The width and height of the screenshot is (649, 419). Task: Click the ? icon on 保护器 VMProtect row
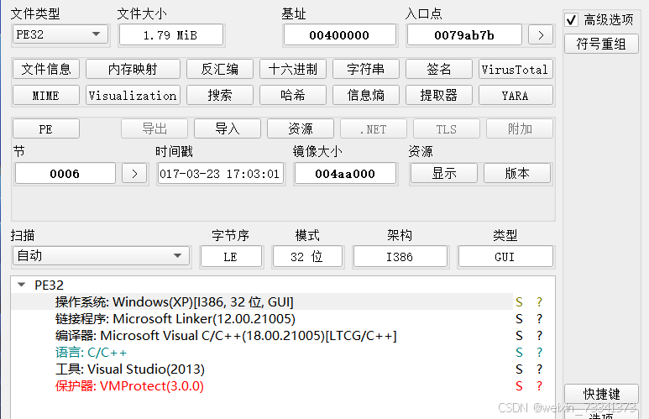pos(539,386)
